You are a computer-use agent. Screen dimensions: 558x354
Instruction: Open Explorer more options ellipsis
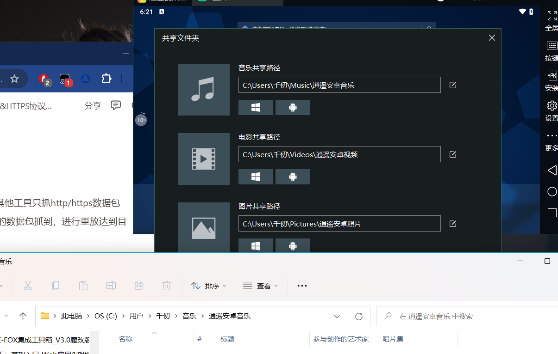(x=302, y=286)
